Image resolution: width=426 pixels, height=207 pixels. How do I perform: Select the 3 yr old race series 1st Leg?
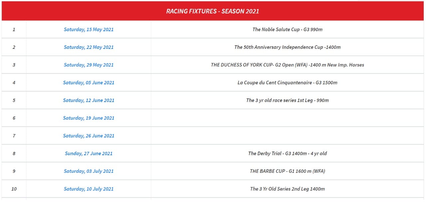coord(288,100)
